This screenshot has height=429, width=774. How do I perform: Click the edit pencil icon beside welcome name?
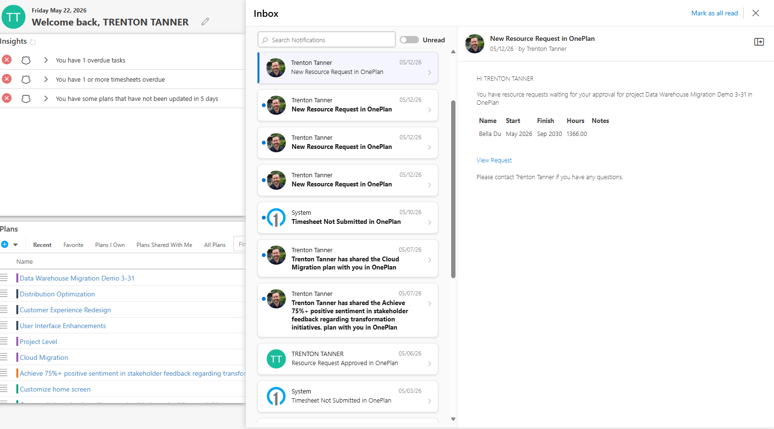205,22
